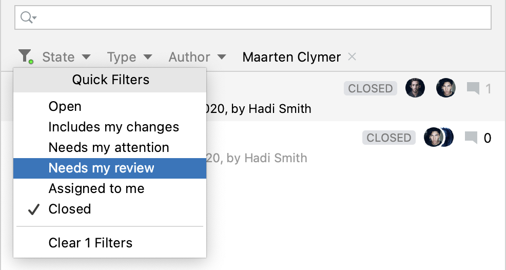Choose Includes my changes filter
The height and width of the screenshot is (270, 506).
(114, 127)
